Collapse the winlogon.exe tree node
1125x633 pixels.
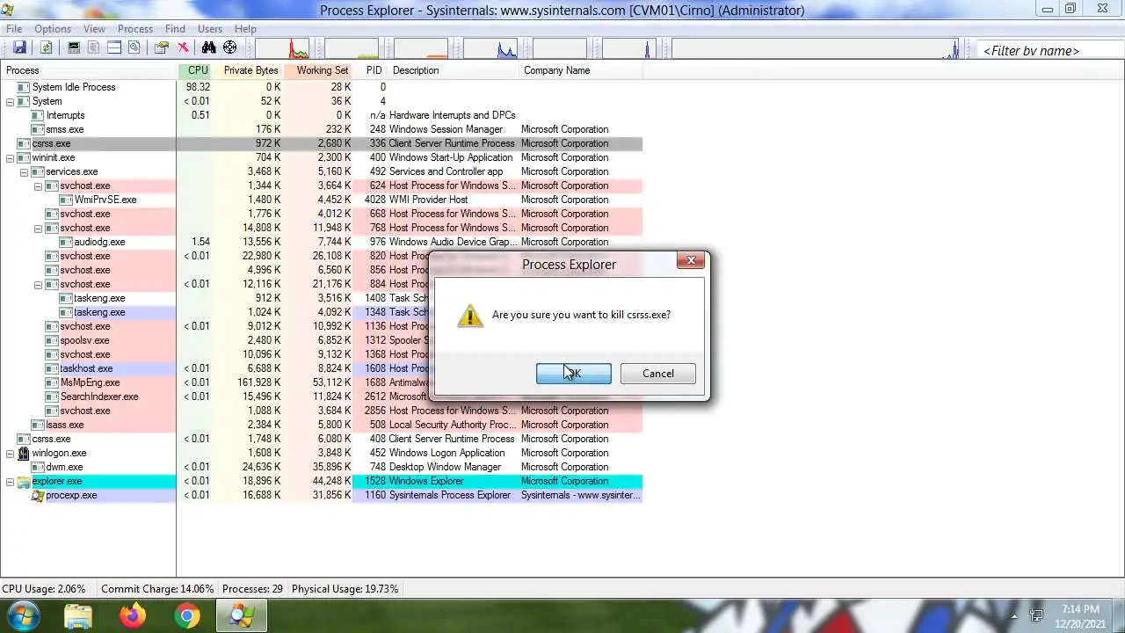coord(10,453)
